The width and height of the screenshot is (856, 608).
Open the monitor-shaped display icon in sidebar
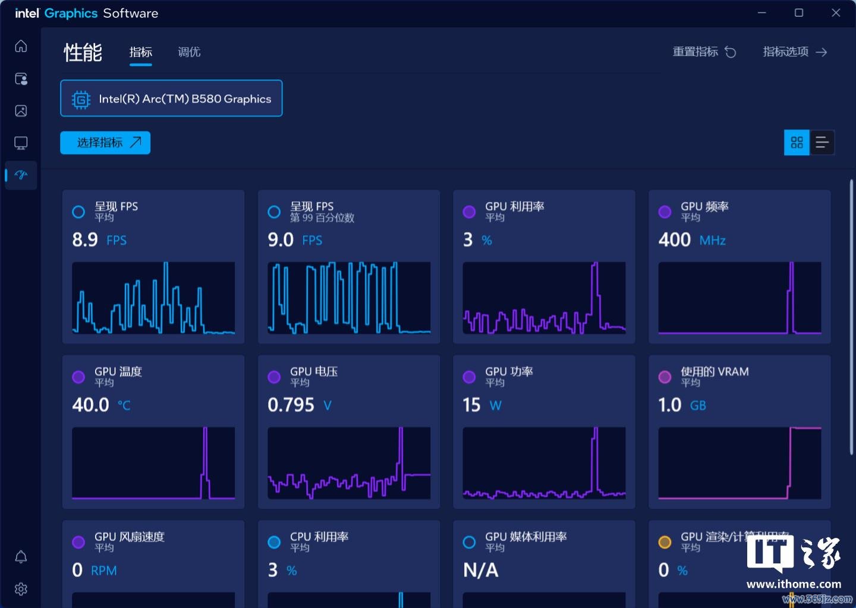[x=21, y=143]
